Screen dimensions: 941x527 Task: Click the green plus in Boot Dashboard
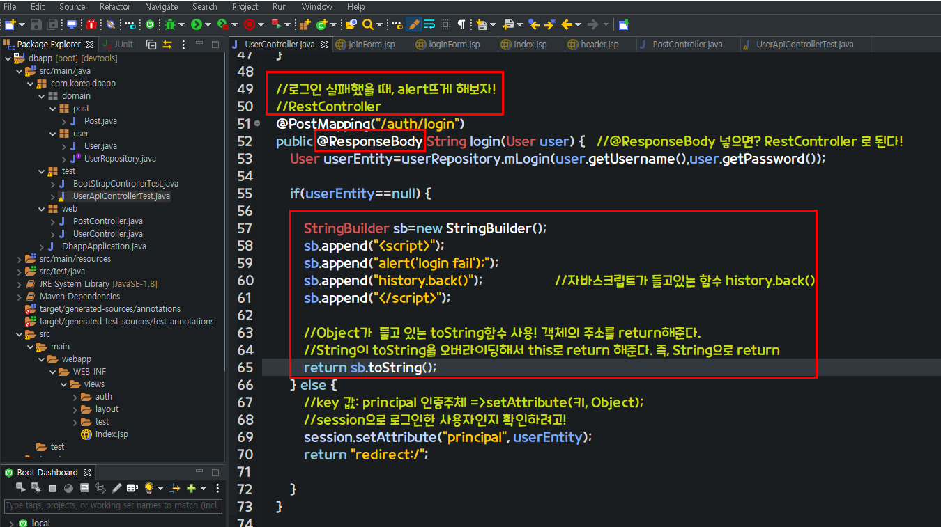191,488
